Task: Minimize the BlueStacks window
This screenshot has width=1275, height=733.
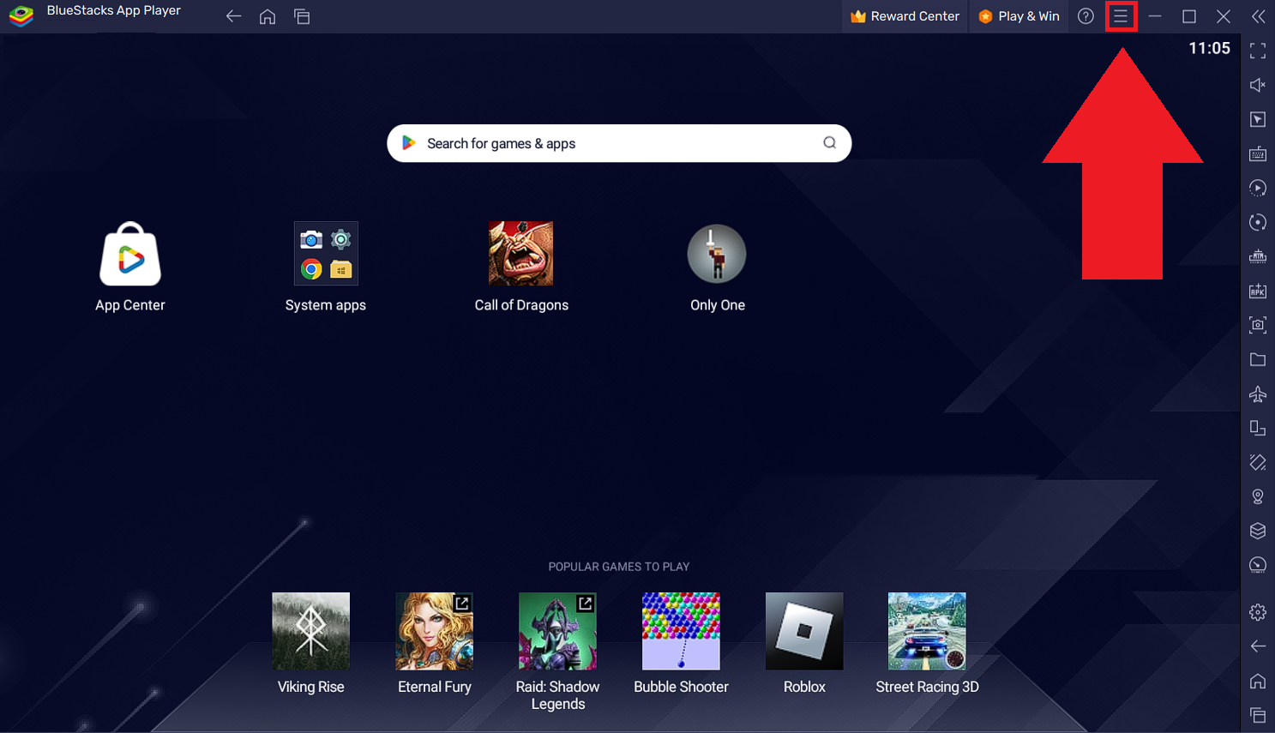Action: coord(1155,16)
